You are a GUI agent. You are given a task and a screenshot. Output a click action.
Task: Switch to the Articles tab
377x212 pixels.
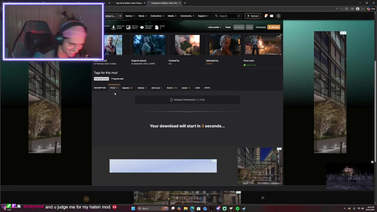(156, 88)
